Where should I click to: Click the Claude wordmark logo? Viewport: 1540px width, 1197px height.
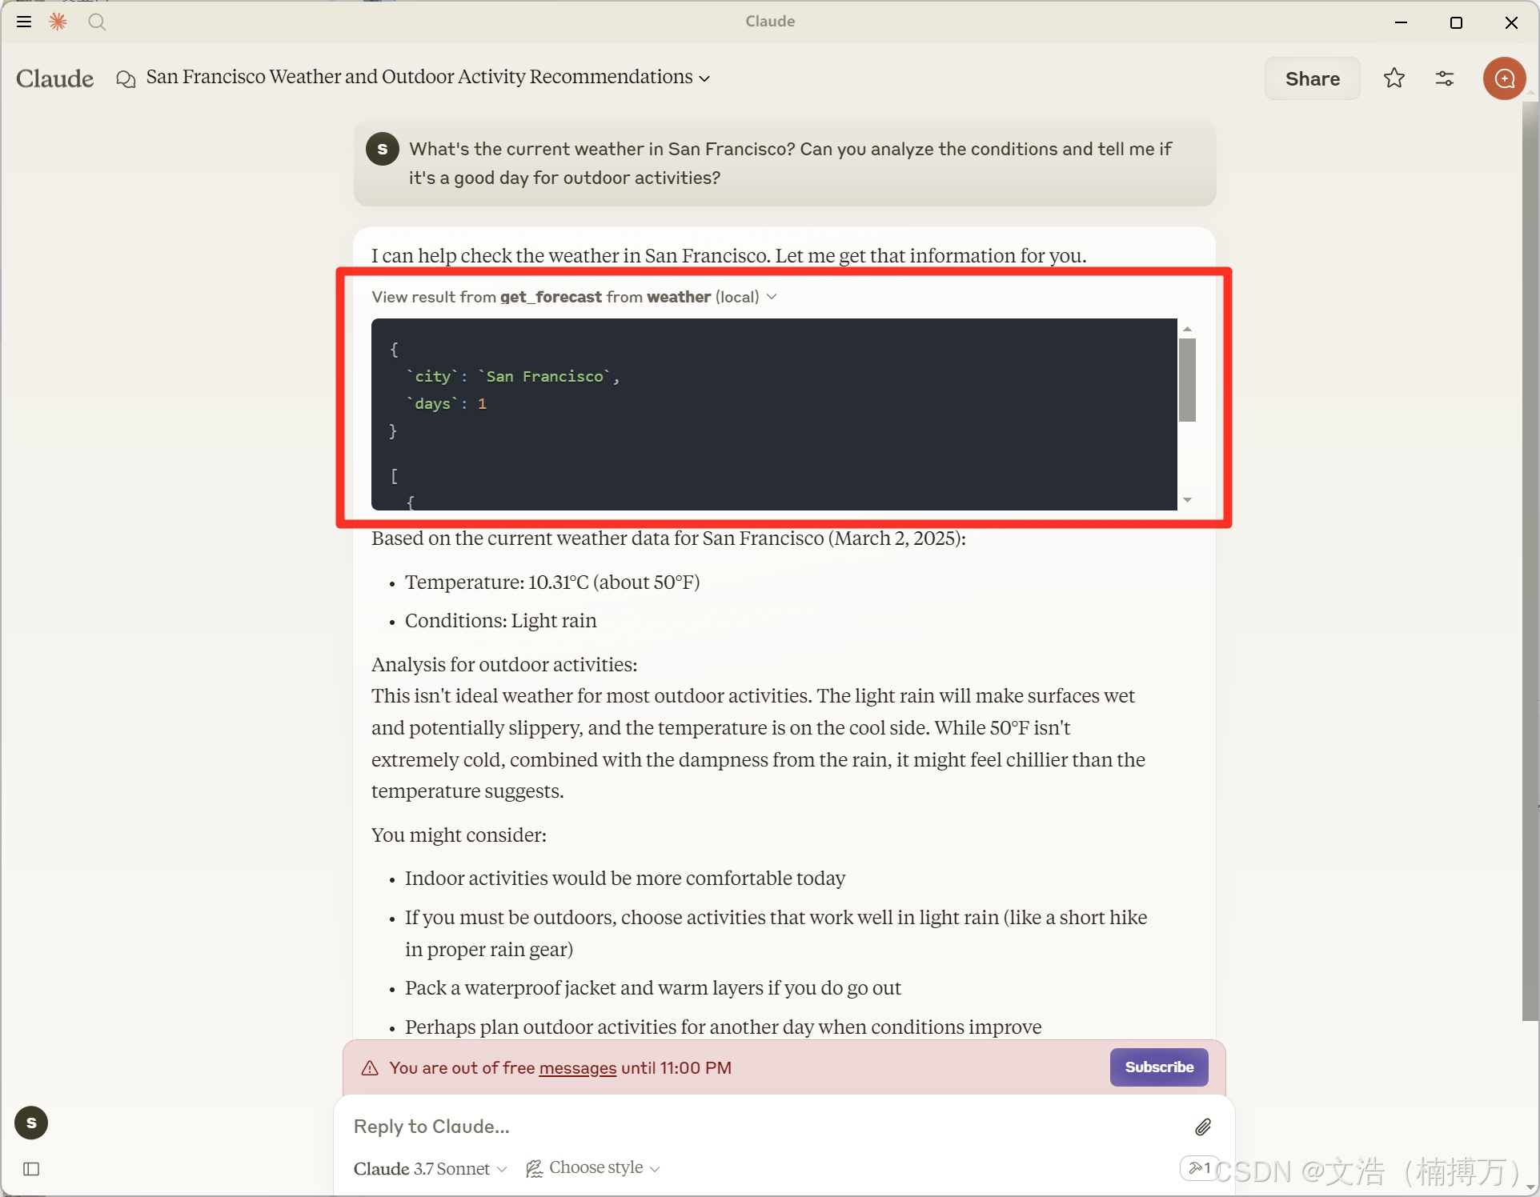(54, 78)
